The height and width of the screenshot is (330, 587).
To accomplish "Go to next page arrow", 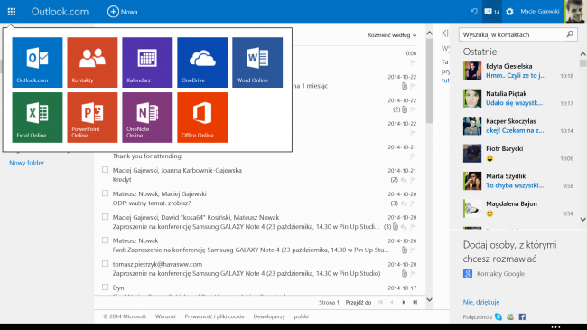I will pyautogui.click(x=404, y=302).
